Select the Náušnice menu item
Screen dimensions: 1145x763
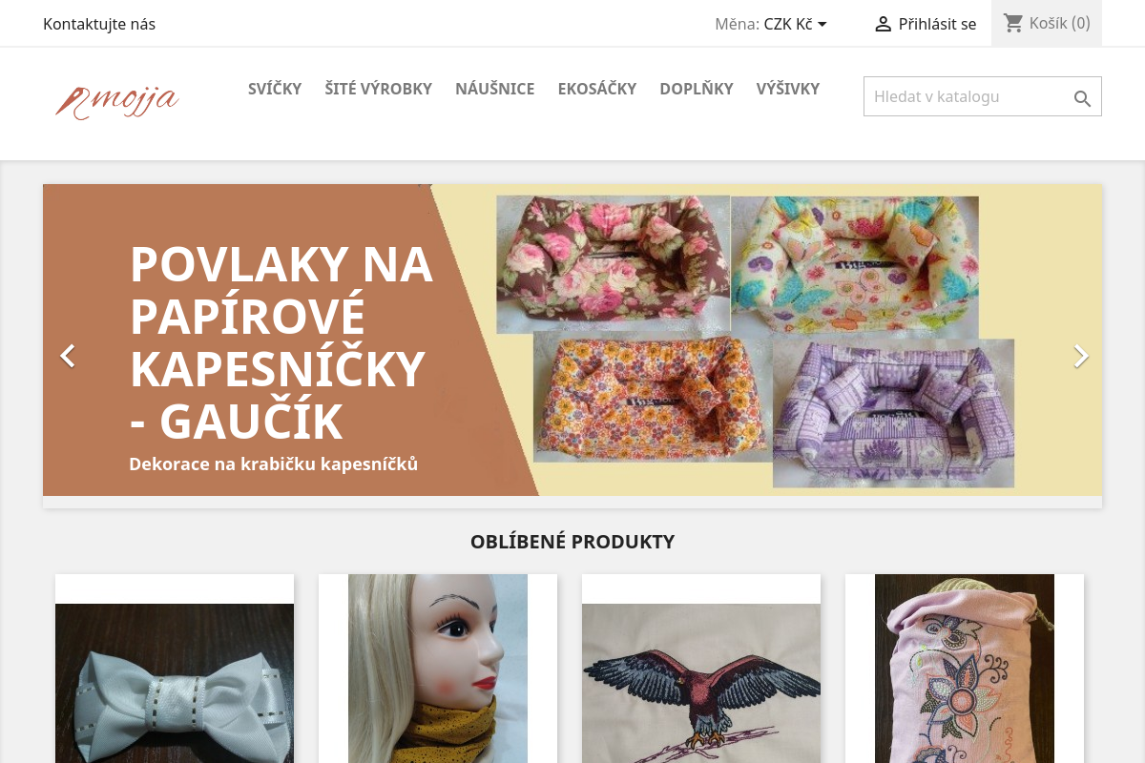494,89
